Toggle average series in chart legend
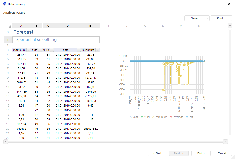 coord(176,117)
